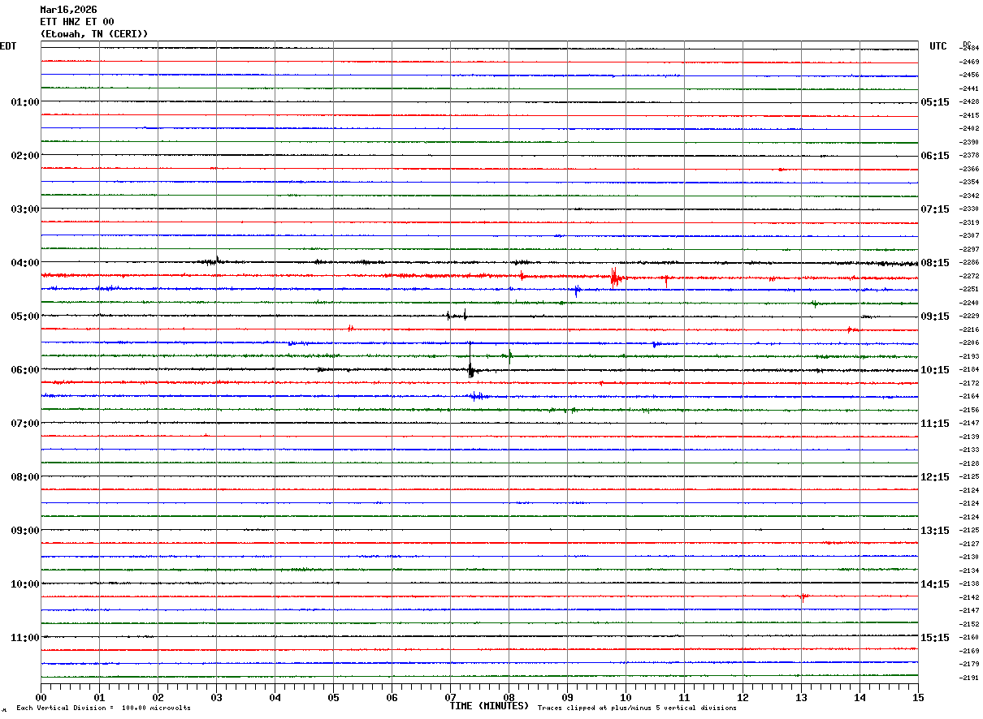Pick the DC offset value -2330
This screenshot has width=983, height=719.
point(969,209)
